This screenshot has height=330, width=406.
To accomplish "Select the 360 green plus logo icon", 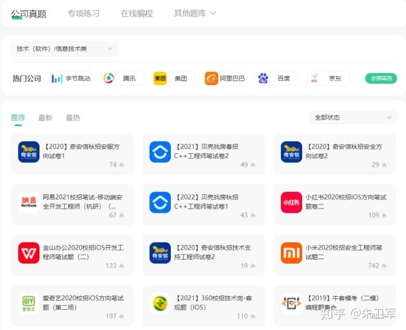I will point(160,304).
